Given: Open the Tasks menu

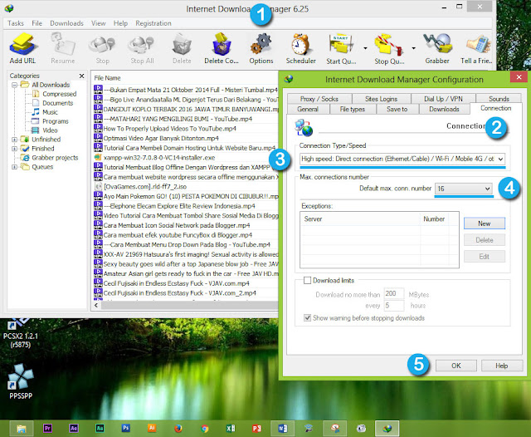Looking at the screenshot, I should [x=16, y=23].
